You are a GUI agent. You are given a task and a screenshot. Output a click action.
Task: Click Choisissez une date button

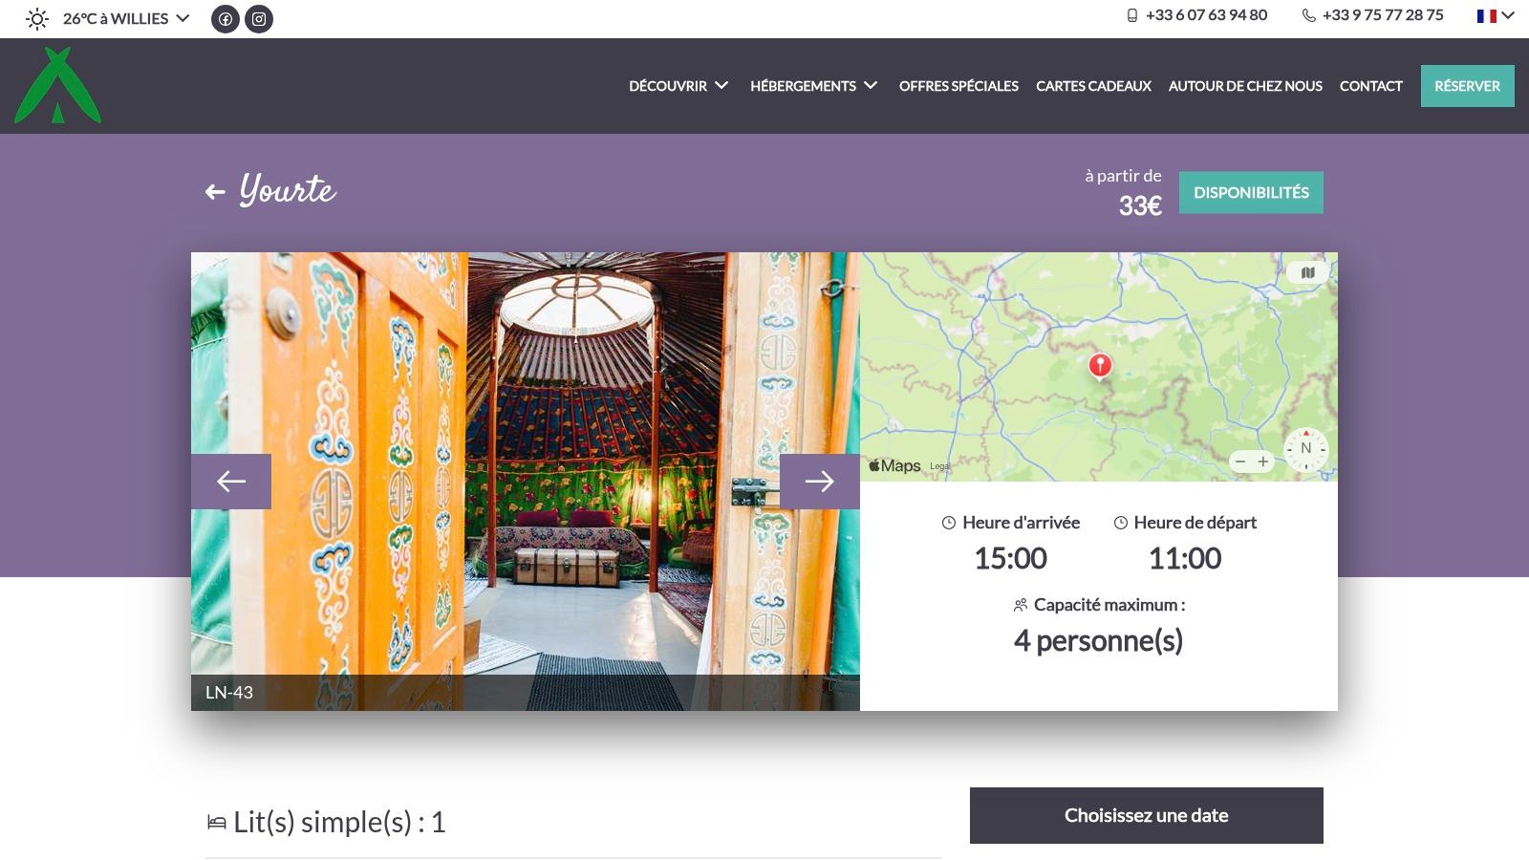[x=1147, y=815]
